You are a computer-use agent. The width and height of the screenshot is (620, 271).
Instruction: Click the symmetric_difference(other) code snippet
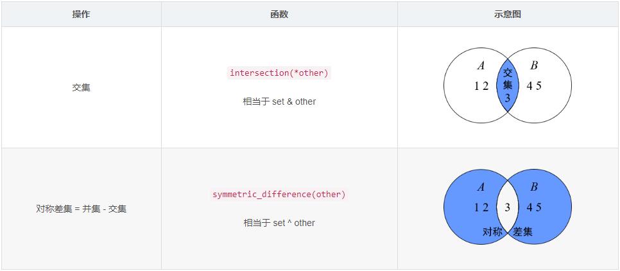pyautogui.click(x=279, y=195)
